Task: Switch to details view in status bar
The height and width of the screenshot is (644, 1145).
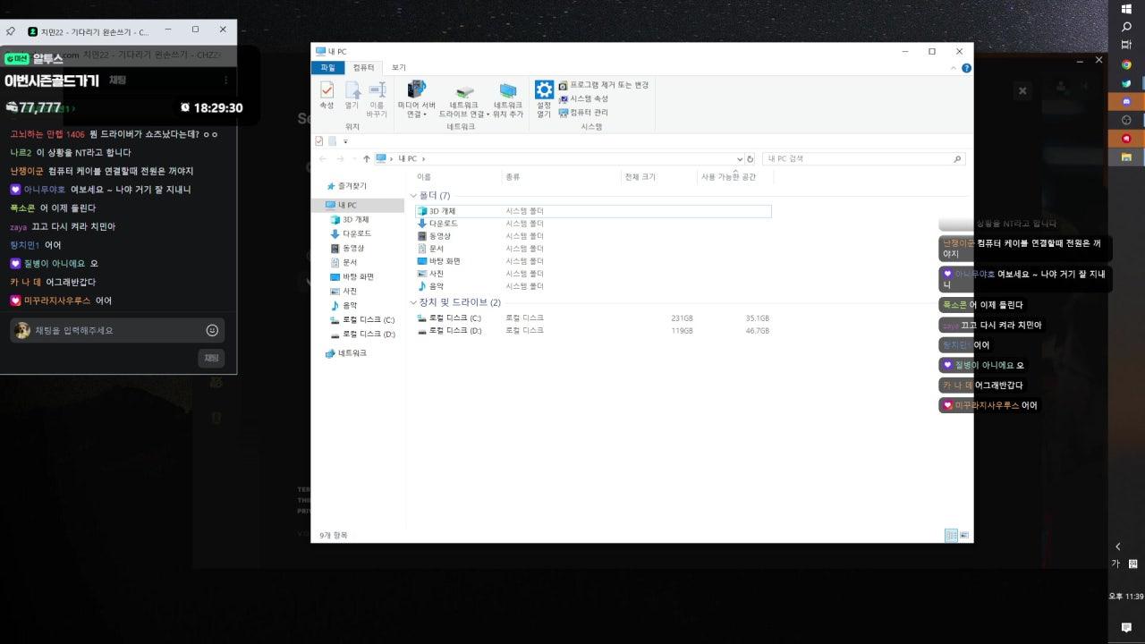Action: click(x=951, y=536)
